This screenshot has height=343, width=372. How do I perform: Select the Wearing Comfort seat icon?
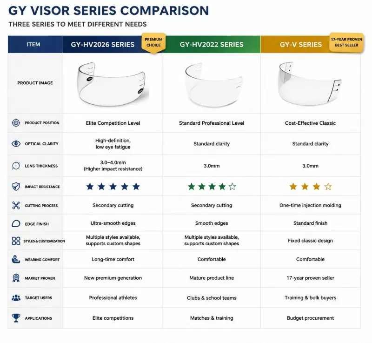click(x=16, y=259)
